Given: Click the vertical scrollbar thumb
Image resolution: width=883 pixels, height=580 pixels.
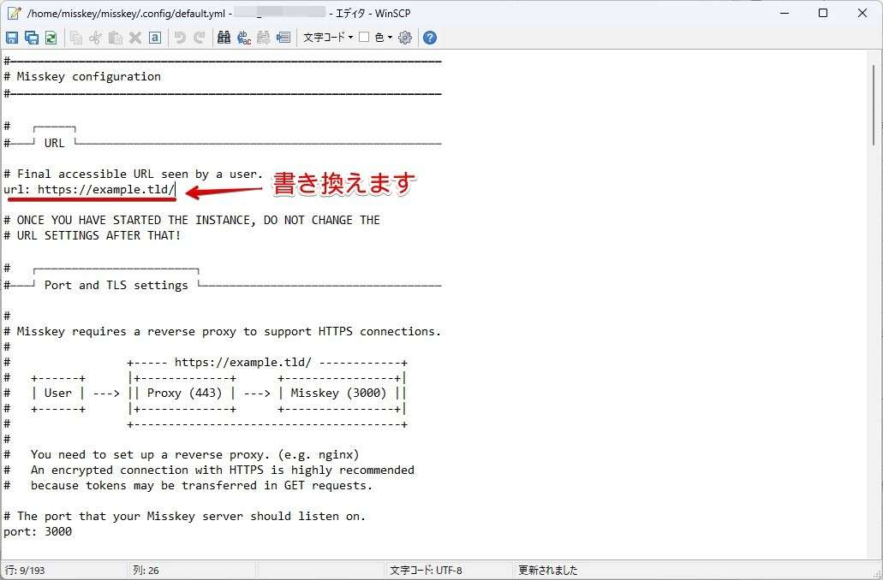Looking at the screenshot, I should point(874,104).
